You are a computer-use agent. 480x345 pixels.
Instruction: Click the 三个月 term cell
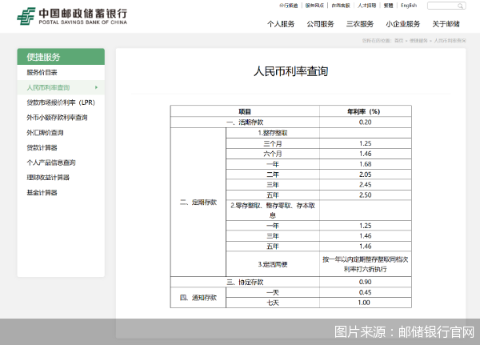273,144
